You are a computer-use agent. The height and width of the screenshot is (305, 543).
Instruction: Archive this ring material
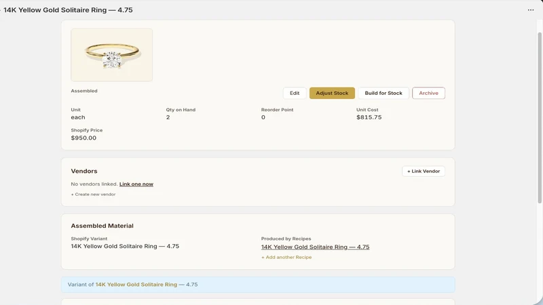coord(428,93)
